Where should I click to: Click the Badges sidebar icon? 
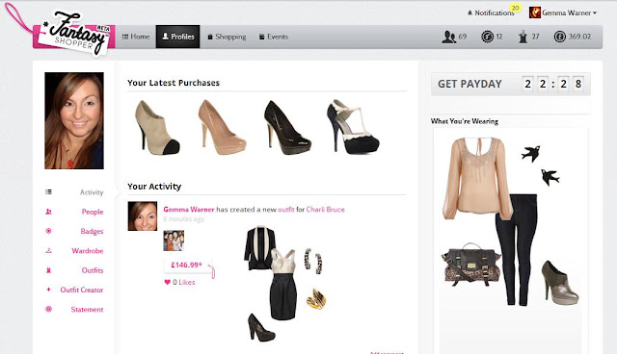pos(48,231)
